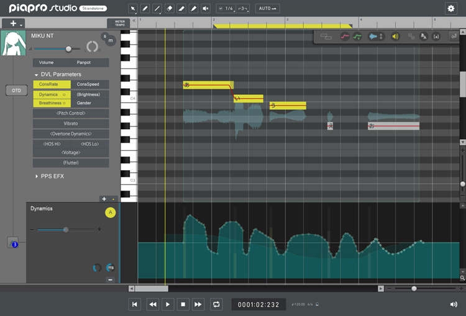The width and height of the screenshot is (466, 316).
Task: Stop playback with the stop button
Action: 183,304
